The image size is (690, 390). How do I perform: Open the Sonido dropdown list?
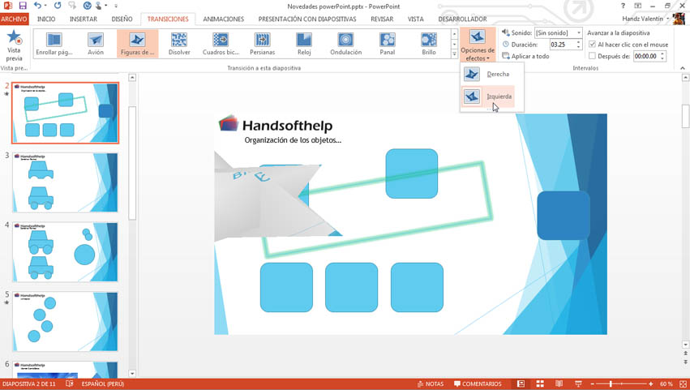579,33
